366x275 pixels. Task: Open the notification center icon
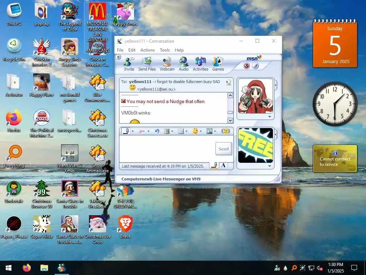coord(354,268)
